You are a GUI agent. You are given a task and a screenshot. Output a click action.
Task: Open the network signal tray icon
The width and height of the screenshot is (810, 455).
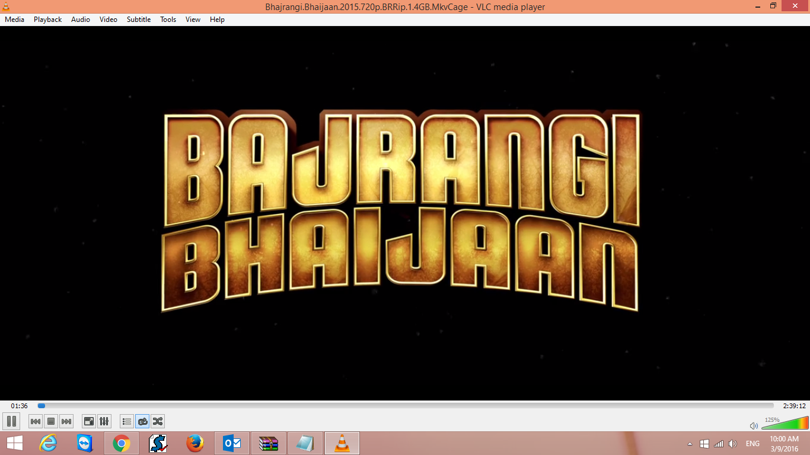click(x=719, y=444)
